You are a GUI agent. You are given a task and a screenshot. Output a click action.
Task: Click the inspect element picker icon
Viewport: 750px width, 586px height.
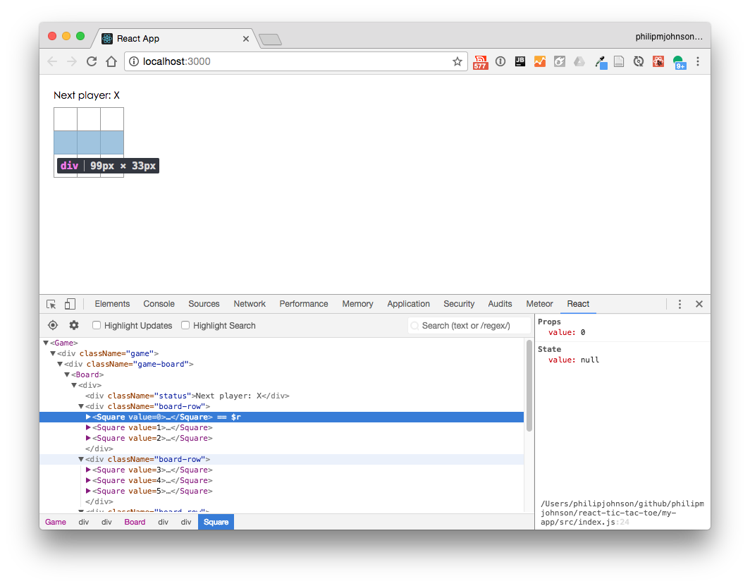click(51, 304)
